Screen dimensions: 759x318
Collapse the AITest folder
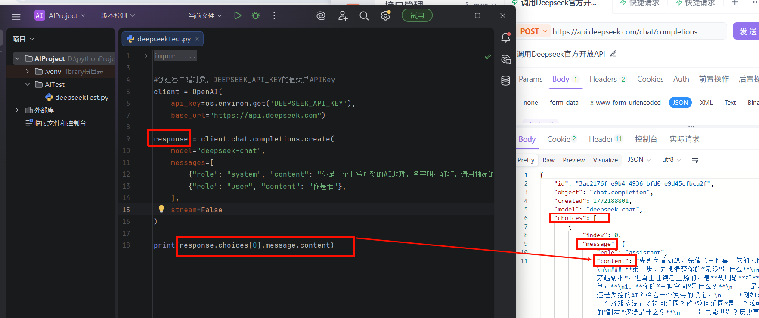tap(28, 84)
